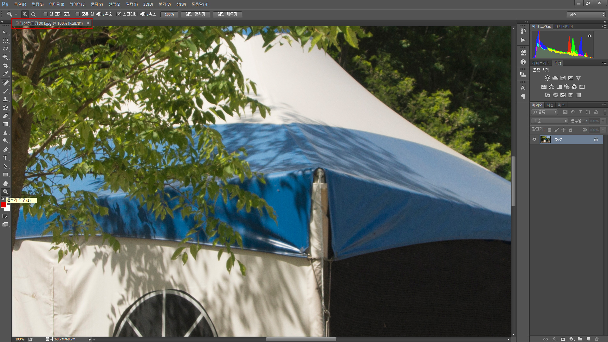Select the Path Selection tool
This screenshot has height=342, width=608.
pyautogui.click(x=5, y=166)
